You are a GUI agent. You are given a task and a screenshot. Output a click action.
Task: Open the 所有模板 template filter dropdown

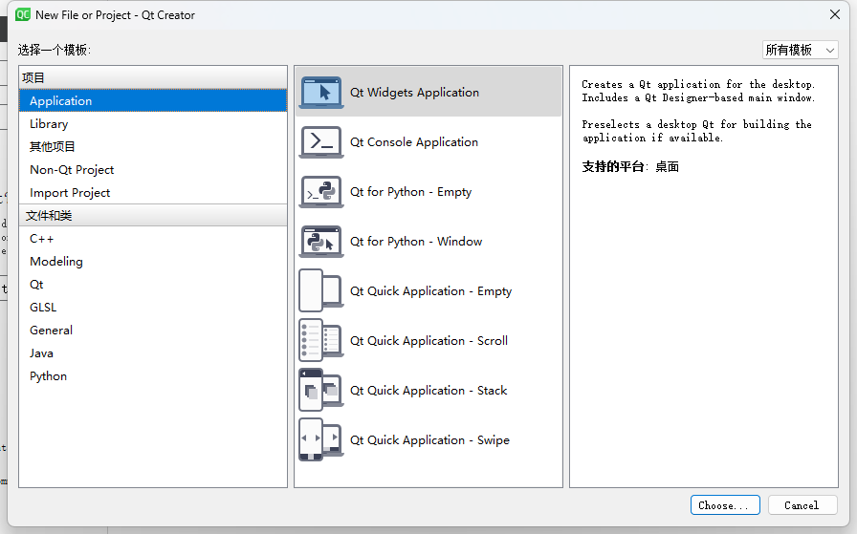(x=801, y=50)
